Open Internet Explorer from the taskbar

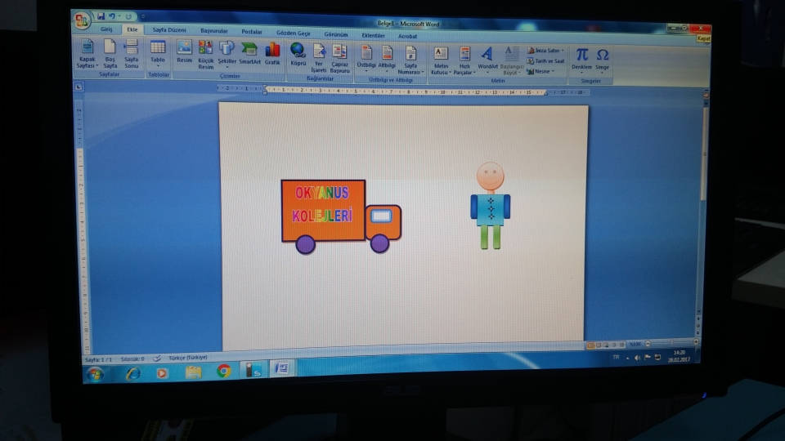(132, 373)
